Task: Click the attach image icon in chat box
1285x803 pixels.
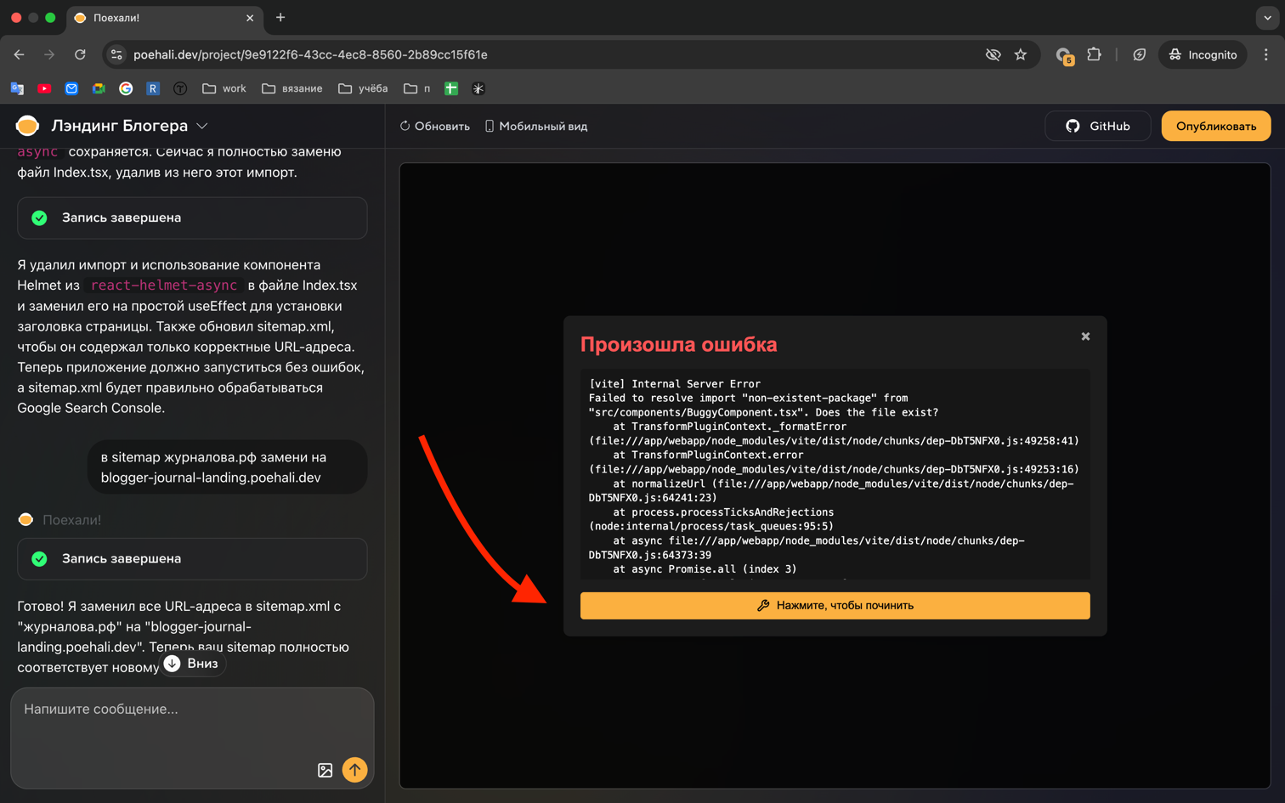Action: click(x=325, y=770)
